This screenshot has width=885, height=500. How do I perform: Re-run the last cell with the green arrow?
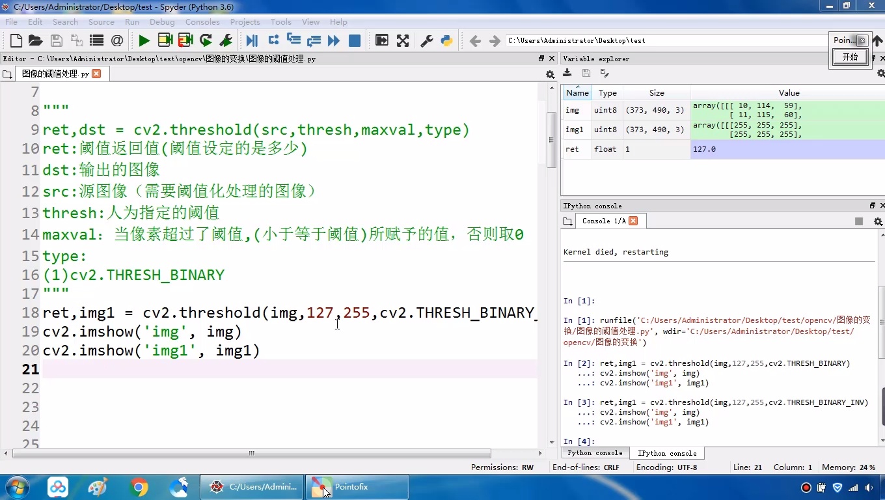coord(206,40)
